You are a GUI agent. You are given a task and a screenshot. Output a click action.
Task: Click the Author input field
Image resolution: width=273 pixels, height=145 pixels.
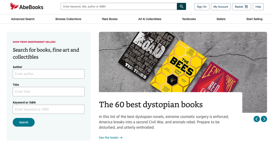point(48,74)
